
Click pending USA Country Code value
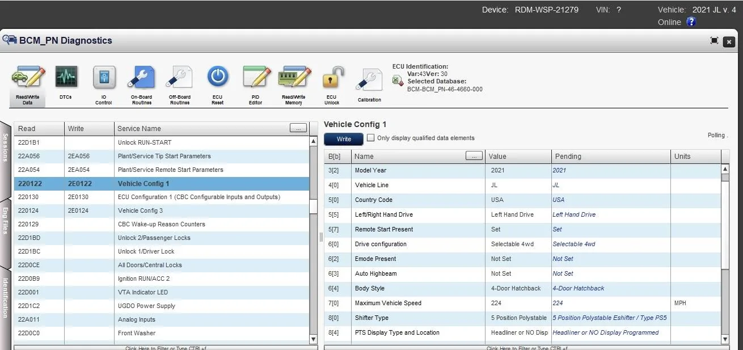559,200
